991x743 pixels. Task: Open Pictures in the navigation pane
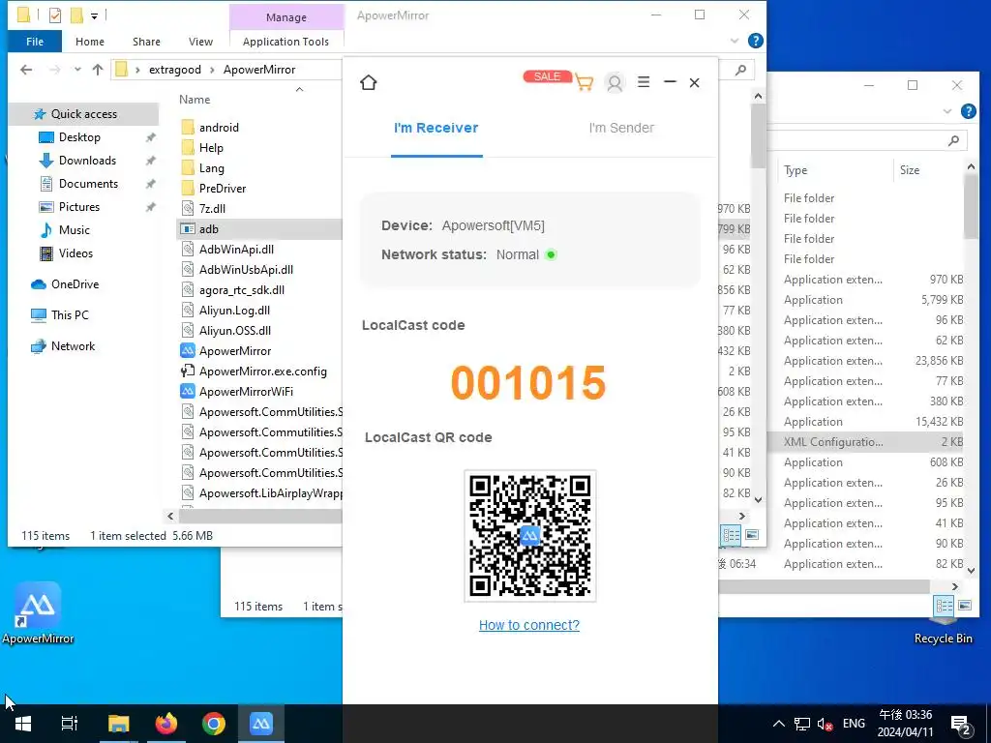[x=79, y=207]
